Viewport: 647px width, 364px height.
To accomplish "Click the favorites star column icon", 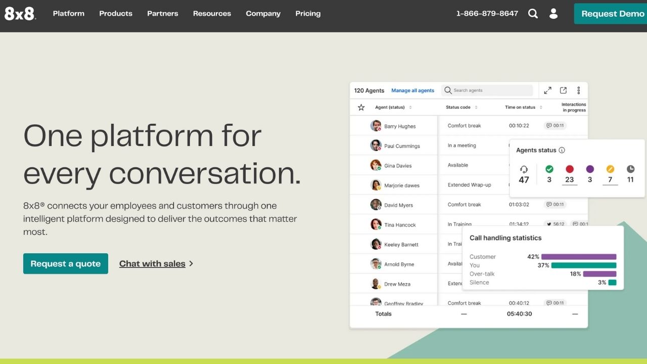I will [361, 107].
